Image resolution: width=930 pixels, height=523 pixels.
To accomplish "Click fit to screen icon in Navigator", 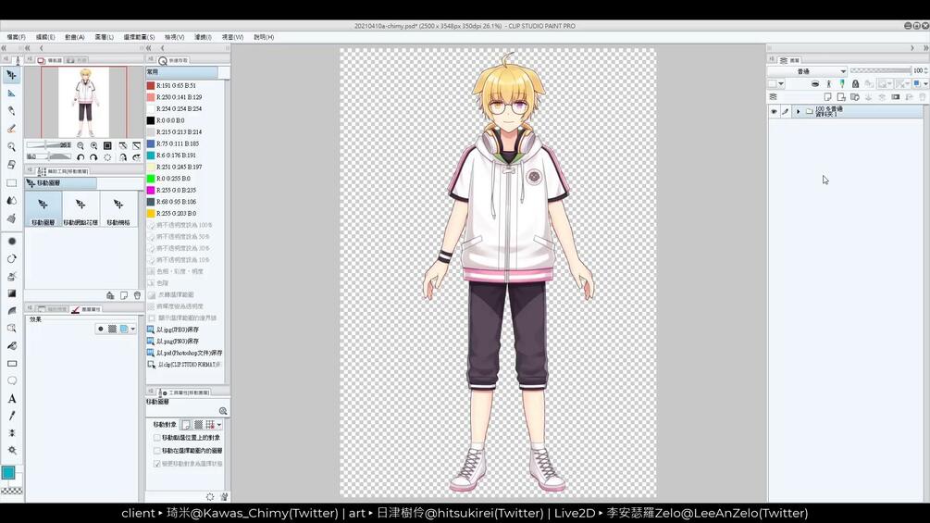I will pyautogui.click(x=107, y=145).
